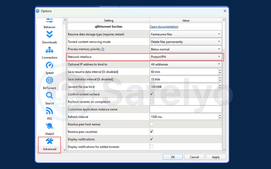The height and width of the screenshot is (169, 271).
Task: Select the Search tab label
Action: [49, 103]
